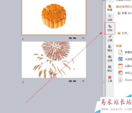Viewport: 132px width, 113px height.
Task: Click the folder icon beside 打开...
Action: point(119,33)
